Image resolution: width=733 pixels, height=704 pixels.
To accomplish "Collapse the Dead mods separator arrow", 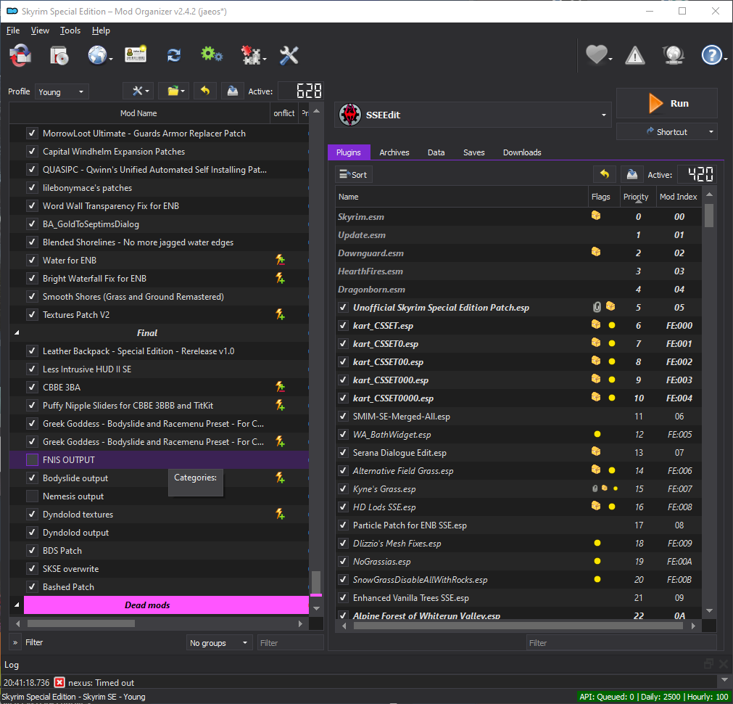I will [x=17, y=605].
